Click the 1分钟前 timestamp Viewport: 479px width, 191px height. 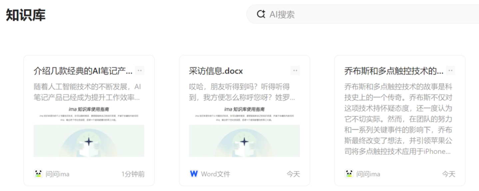133,174
